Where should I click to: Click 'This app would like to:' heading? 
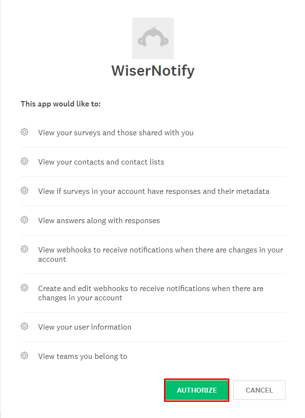[x=61, y=104]
